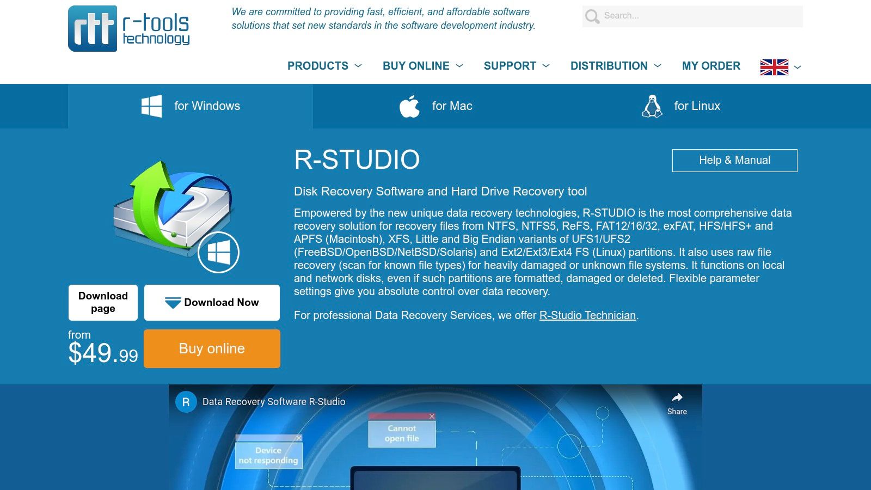Click the Download page button
Screen dimensions: 871x490
pos(103,303)
